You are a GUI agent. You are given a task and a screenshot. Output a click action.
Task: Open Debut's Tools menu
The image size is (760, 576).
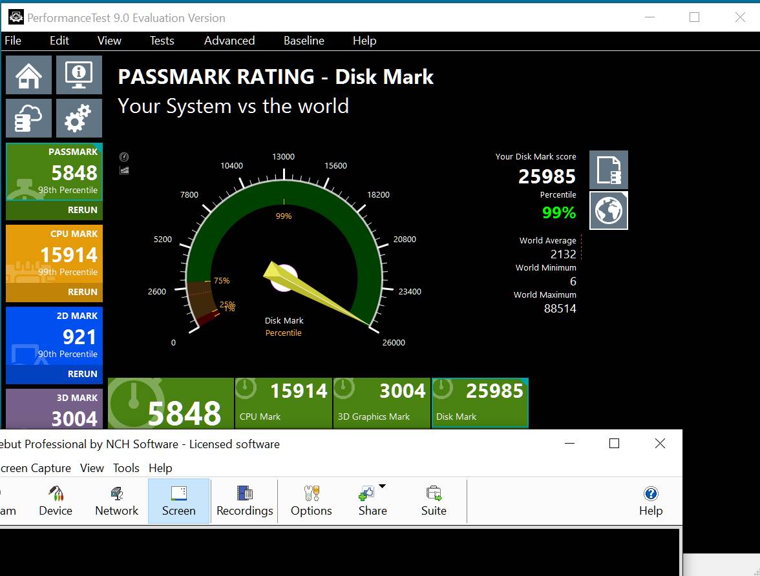click(x=126, y=468)
